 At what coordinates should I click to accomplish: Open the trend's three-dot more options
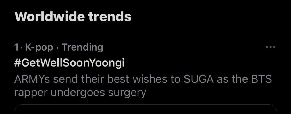(270, 47)
